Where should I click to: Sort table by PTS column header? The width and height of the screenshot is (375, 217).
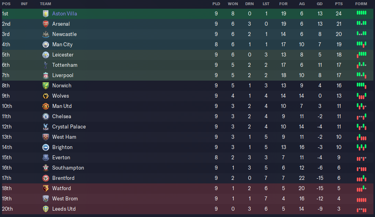pyautogui.click(x=339, y=4)
